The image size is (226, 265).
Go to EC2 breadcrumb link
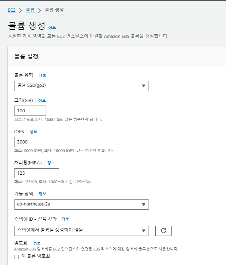click(11, 10)
